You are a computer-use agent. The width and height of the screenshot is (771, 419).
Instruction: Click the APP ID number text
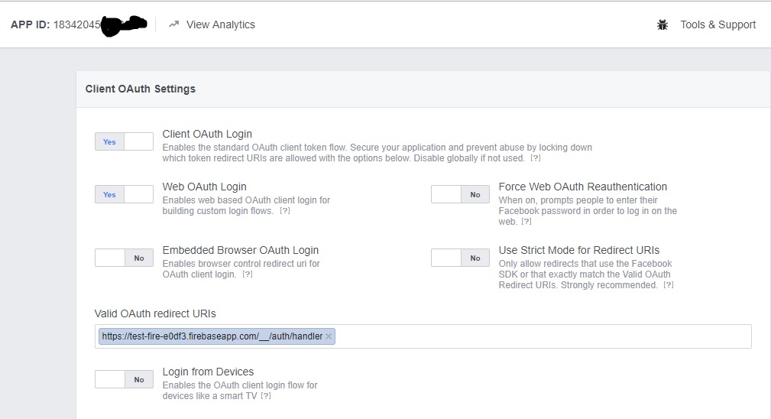pos(76,24)
